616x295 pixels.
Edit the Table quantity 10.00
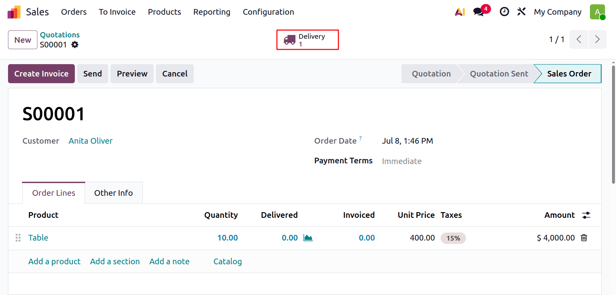coord(227,238)
